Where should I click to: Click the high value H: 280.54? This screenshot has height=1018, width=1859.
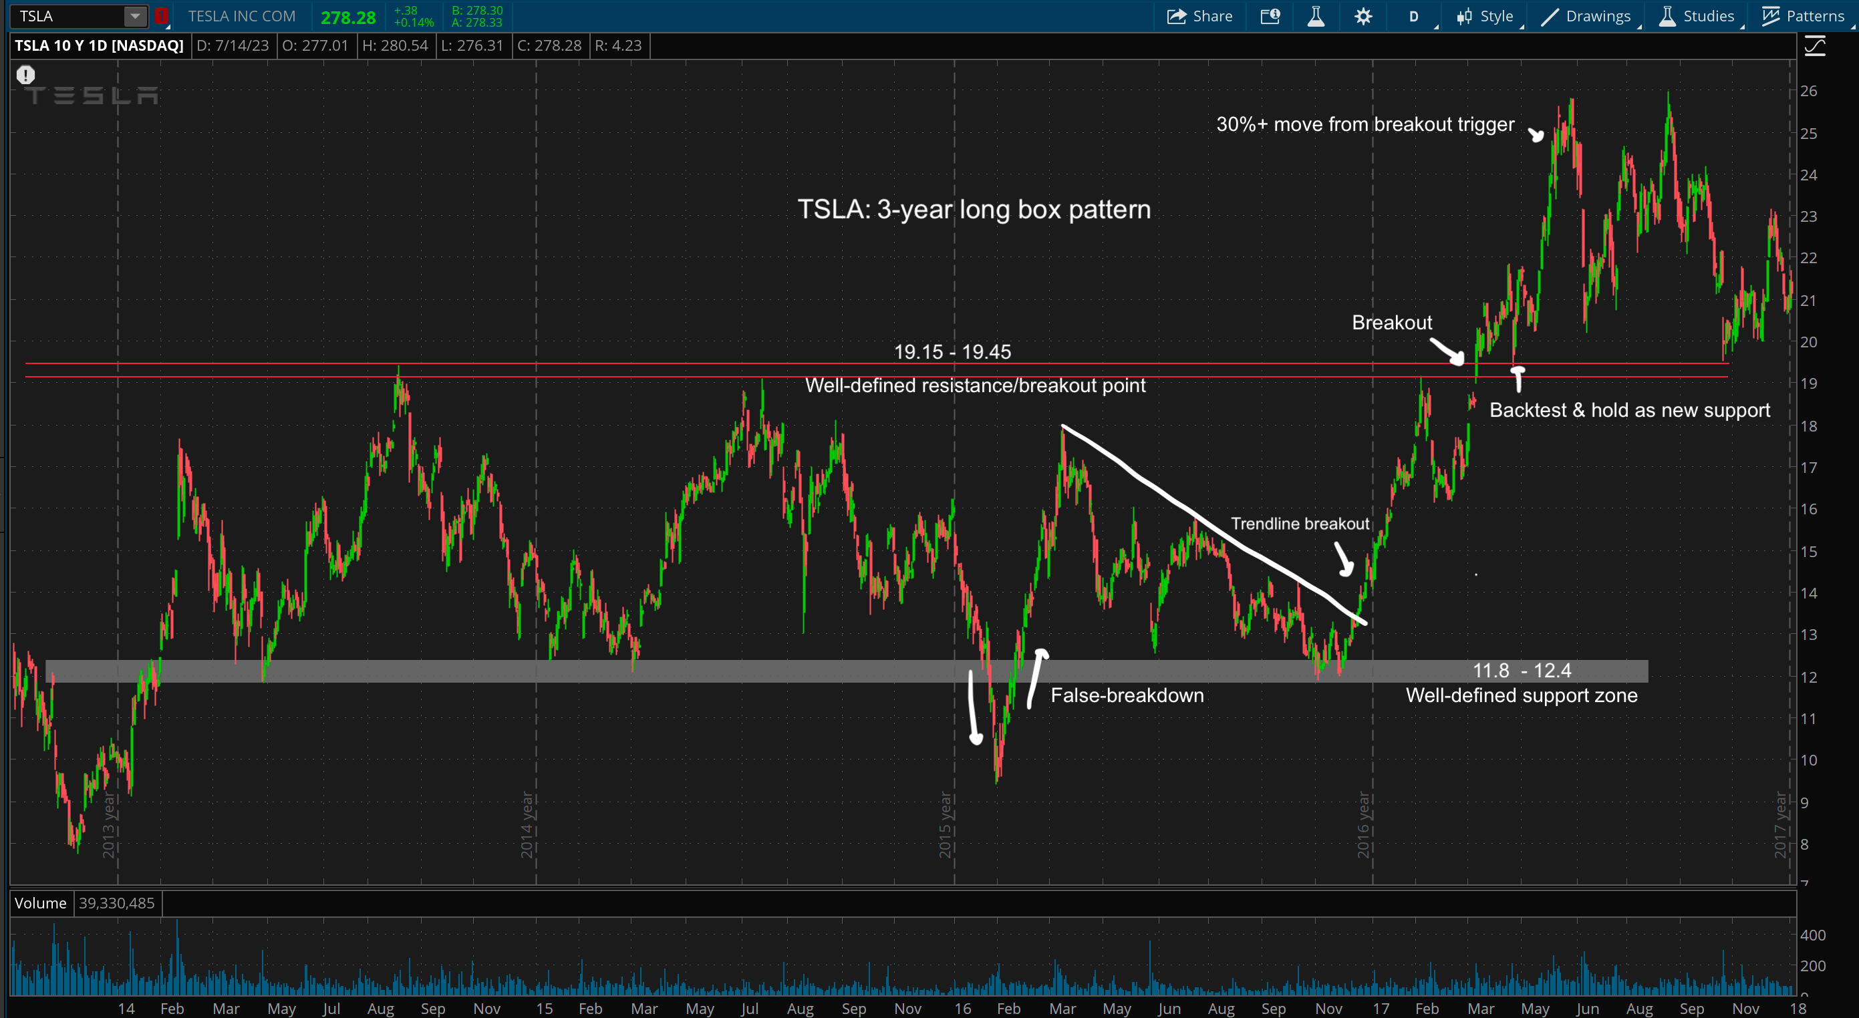coord(396,45)
